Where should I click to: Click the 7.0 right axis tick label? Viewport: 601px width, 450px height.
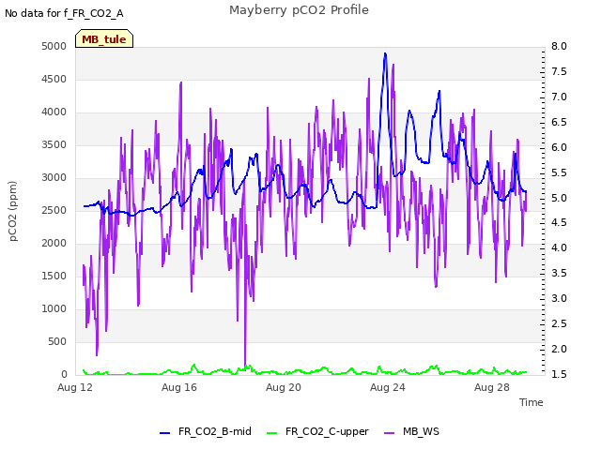point(559,97)
